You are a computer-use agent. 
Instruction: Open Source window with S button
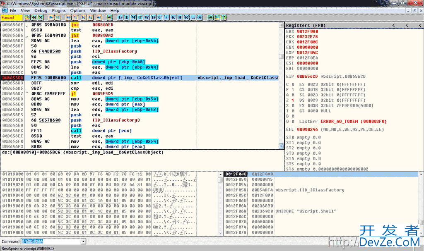click(x=200, y=17)
